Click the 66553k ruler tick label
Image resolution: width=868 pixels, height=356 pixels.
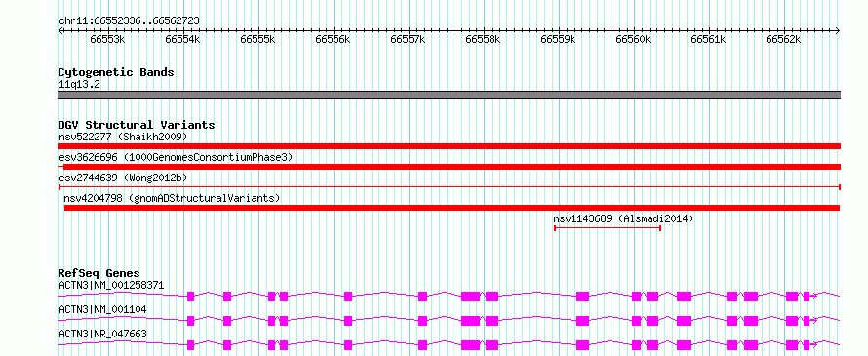tap(107, 39)
